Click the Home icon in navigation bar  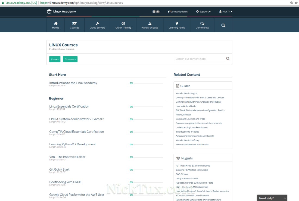pyautogui.click(x=55, y=24)
